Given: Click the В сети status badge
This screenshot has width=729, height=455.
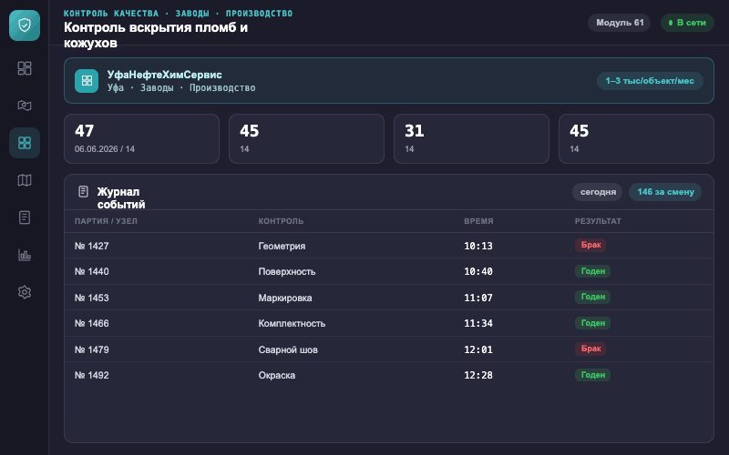Looking at the screenshot, I should click(687, 23).
